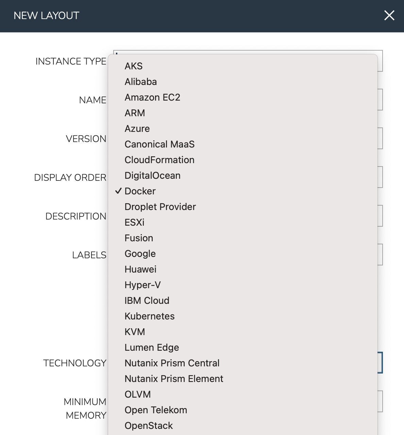Select ESXi instance type
Screen dimensions: 404x435
134,222
